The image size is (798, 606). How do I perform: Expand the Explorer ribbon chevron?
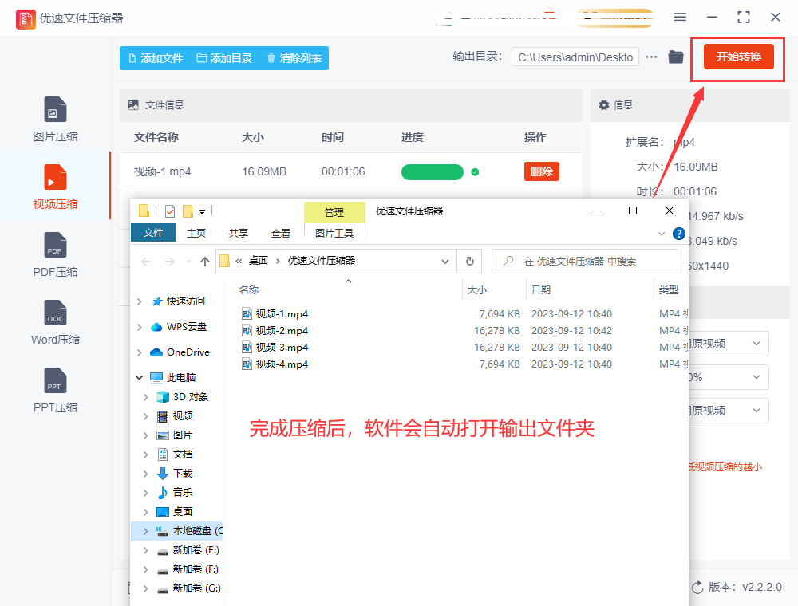(661, 234)
